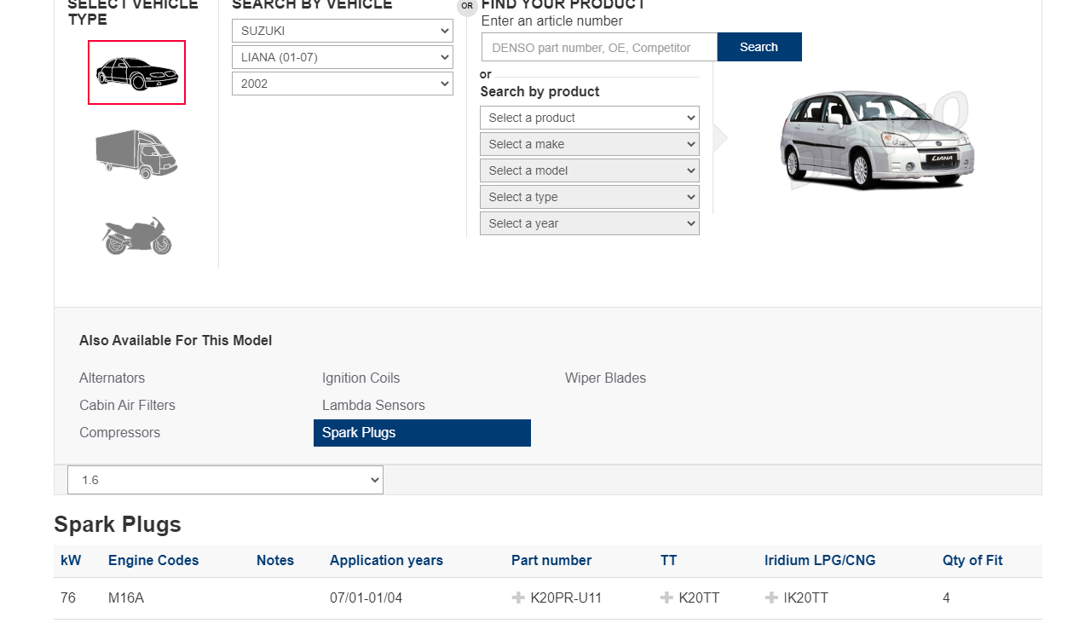
Task: Open the 1.6 engine size dropdown
Action: click(x=225, y=480)
